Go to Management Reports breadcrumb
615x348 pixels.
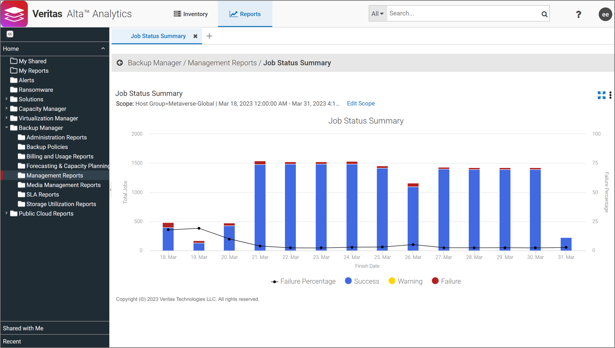[x=222, y=63]
